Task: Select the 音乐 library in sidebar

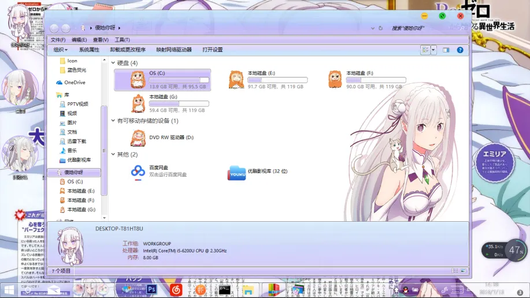Action: click(x=72, y=151)
